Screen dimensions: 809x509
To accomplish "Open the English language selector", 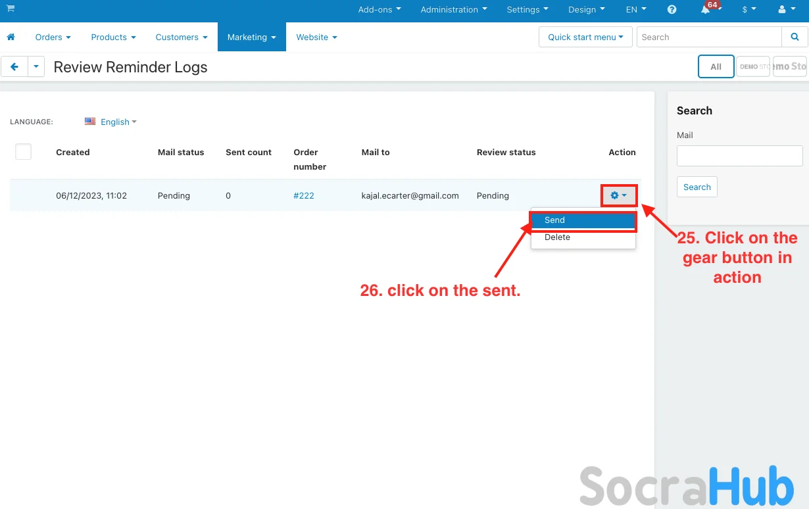I will [x=118, y=122].
